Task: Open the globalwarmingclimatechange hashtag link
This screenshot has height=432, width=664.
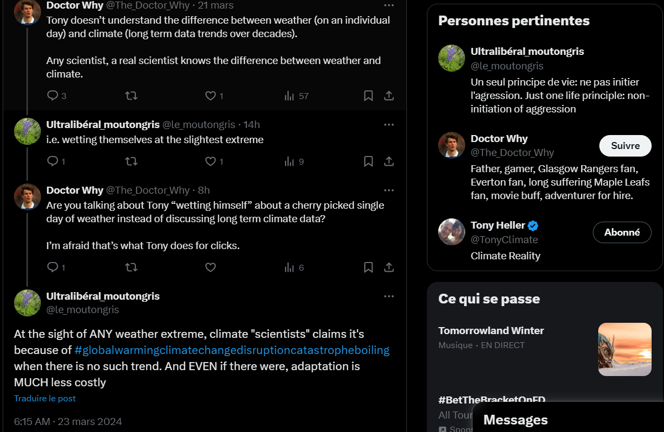Action: (232, 350)
